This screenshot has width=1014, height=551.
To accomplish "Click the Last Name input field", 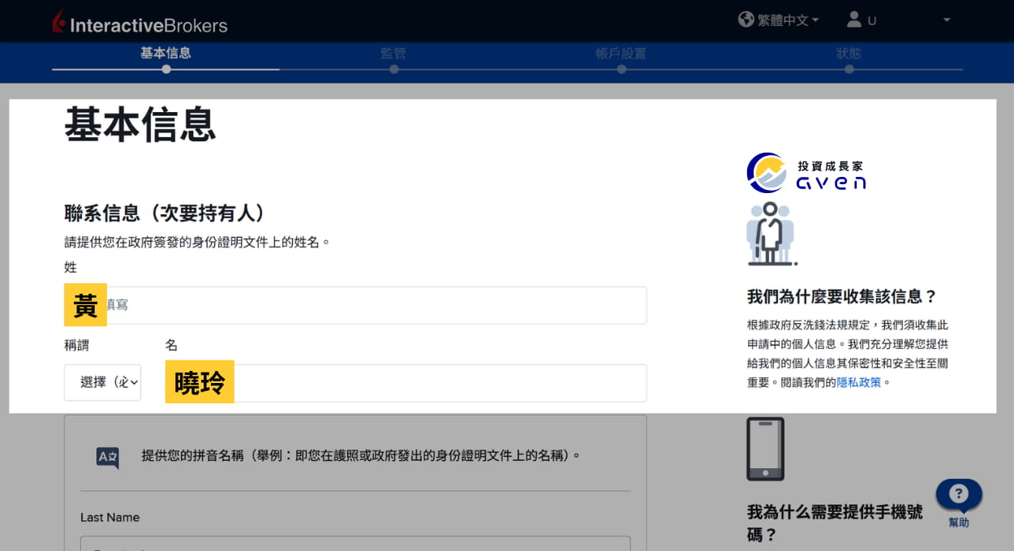I will [x=355, y=543].
